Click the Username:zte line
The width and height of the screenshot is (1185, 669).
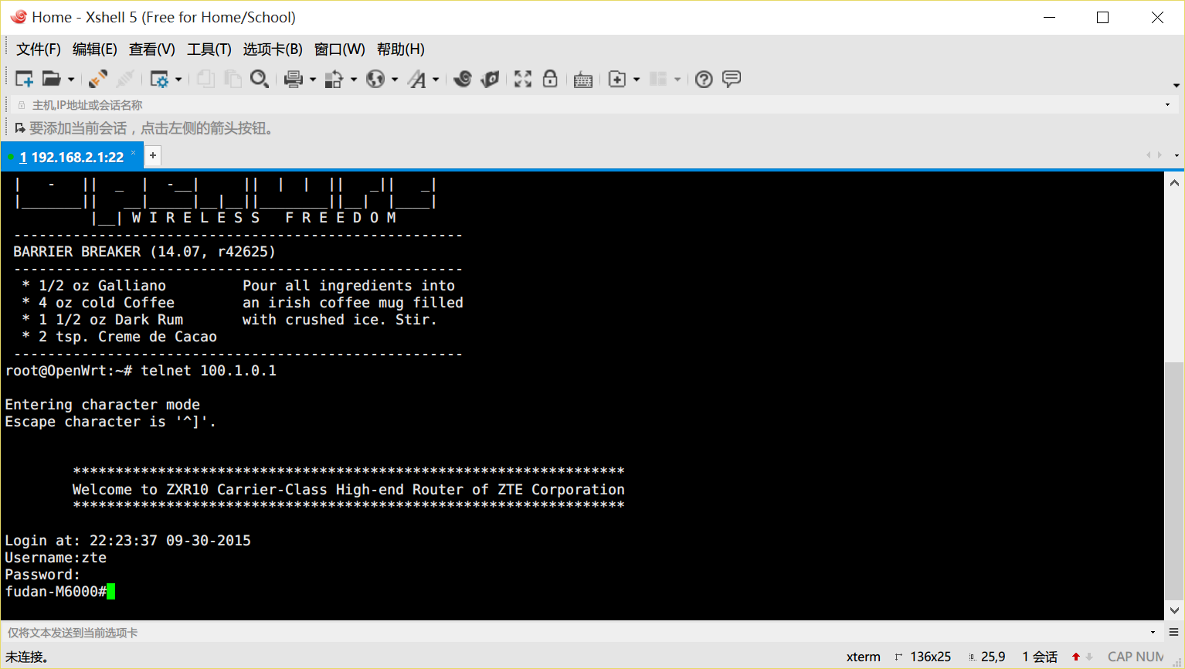click(56, 558)
